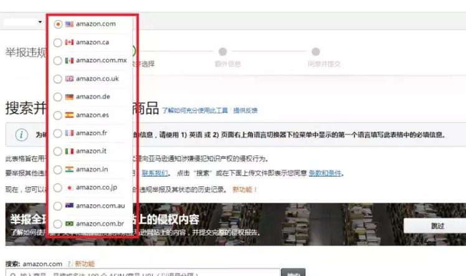Open the 了解如何充分使用此工具 link
This screenshot has height=276, width=466.
click(195, 111)
